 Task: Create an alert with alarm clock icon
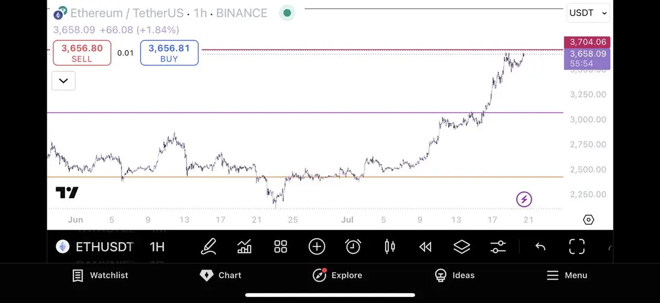click(x=353, y=246)
